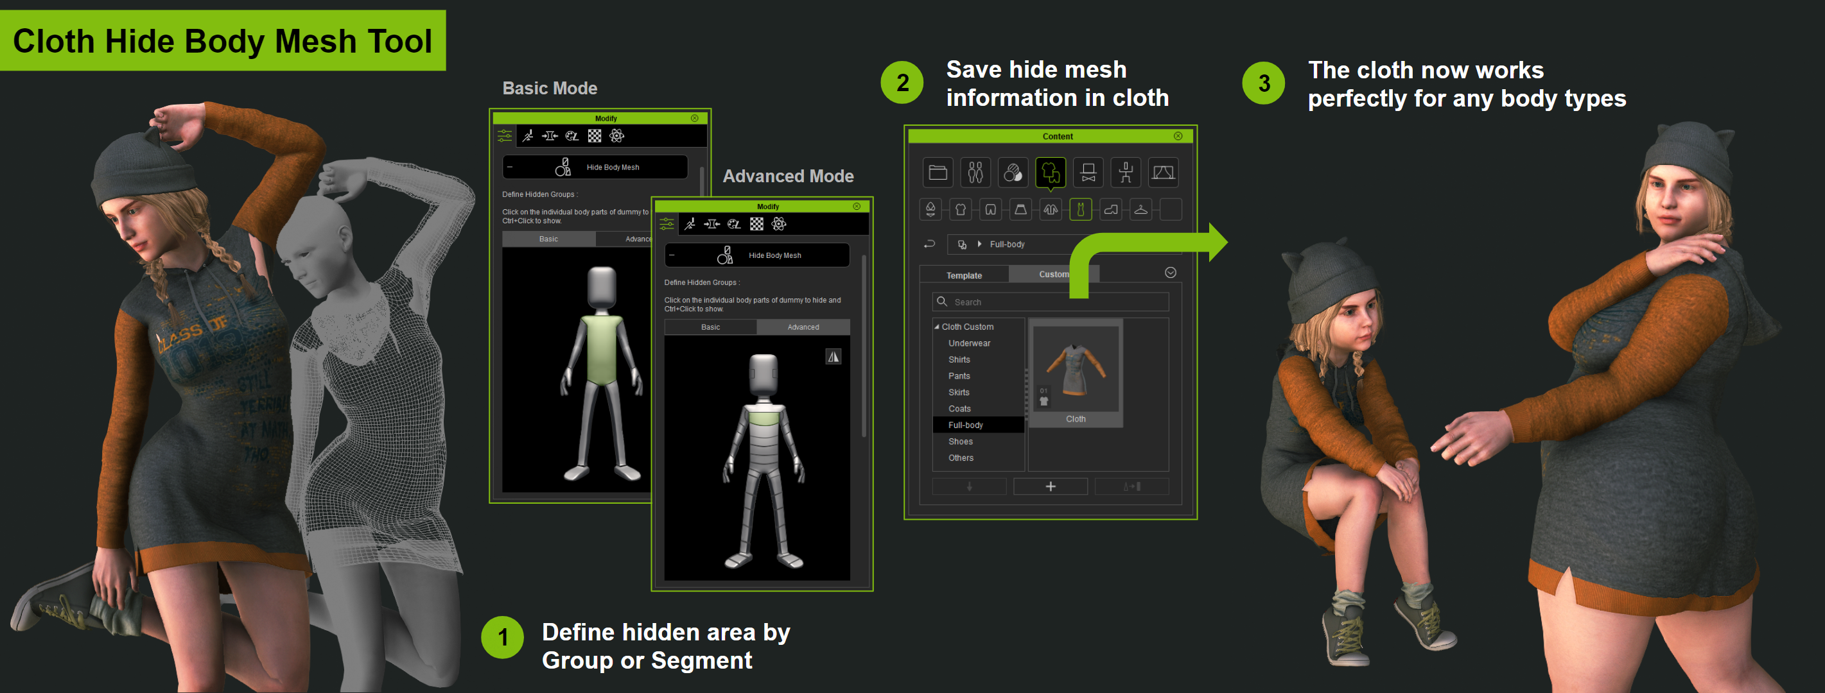
Task: Click the checkerboard texture icon in Basic Modify panel
Action: tap(595, 136)
